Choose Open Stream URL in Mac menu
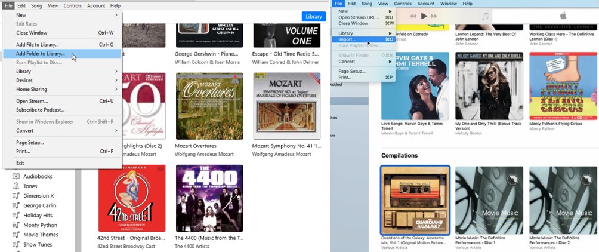Viewport: 599px width, 252px height. [364, 17]
